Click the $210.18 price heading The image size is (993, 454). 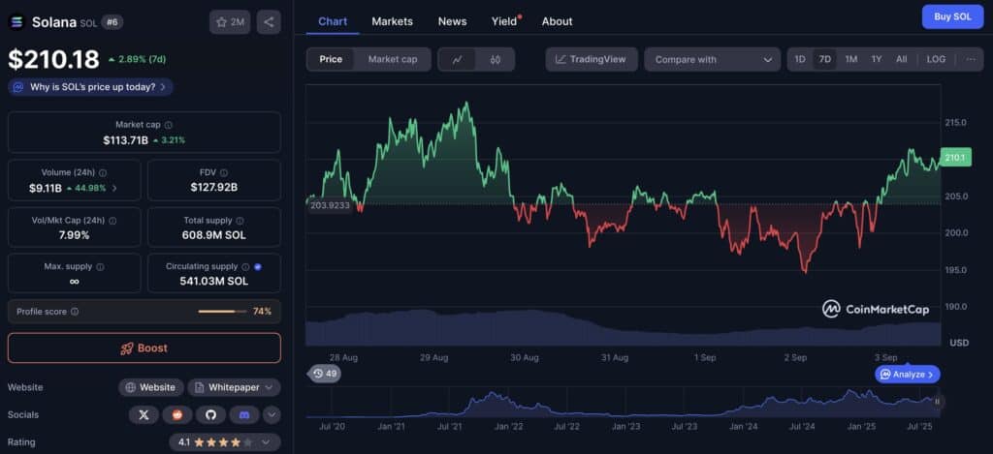coord(53,59)
